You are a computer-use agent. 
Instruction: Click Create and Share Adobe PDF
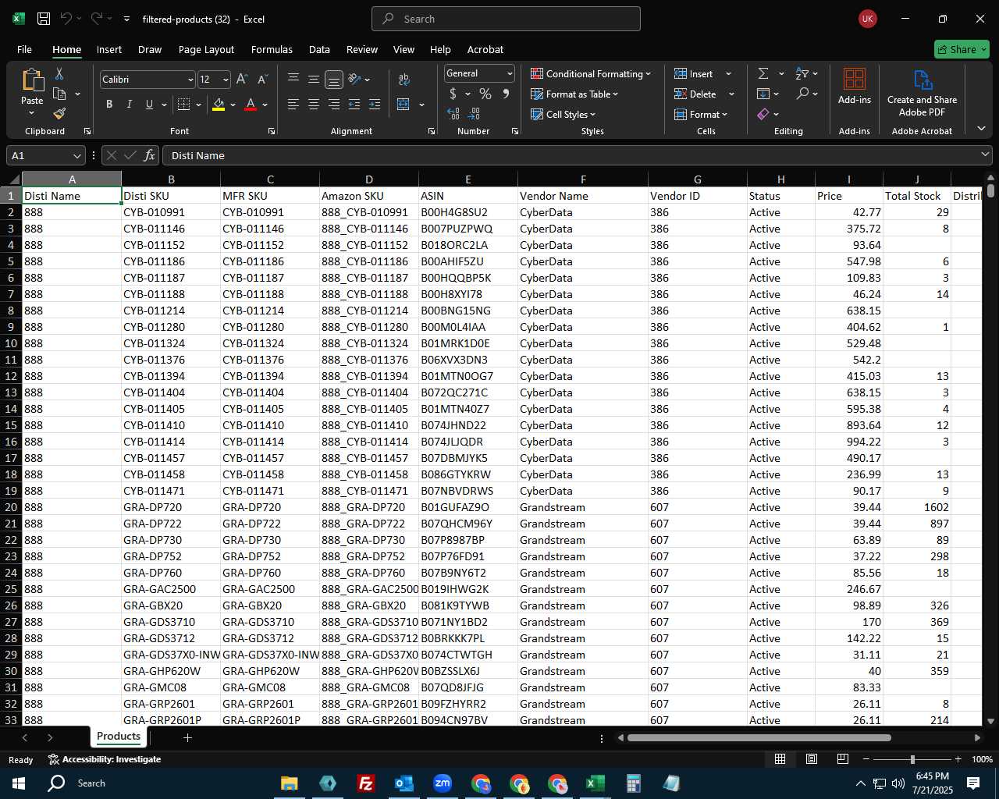point(922,93)
